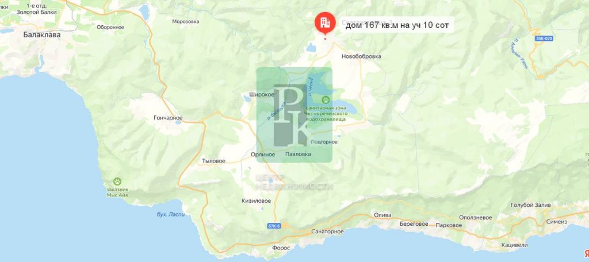589x262 pixels.
Task: Click the Новобобровка village label
Action: [x=361, y=56]
